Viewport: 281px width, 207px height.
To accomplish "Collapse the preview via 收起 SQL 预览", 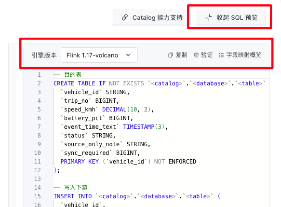I will [231, 17].
